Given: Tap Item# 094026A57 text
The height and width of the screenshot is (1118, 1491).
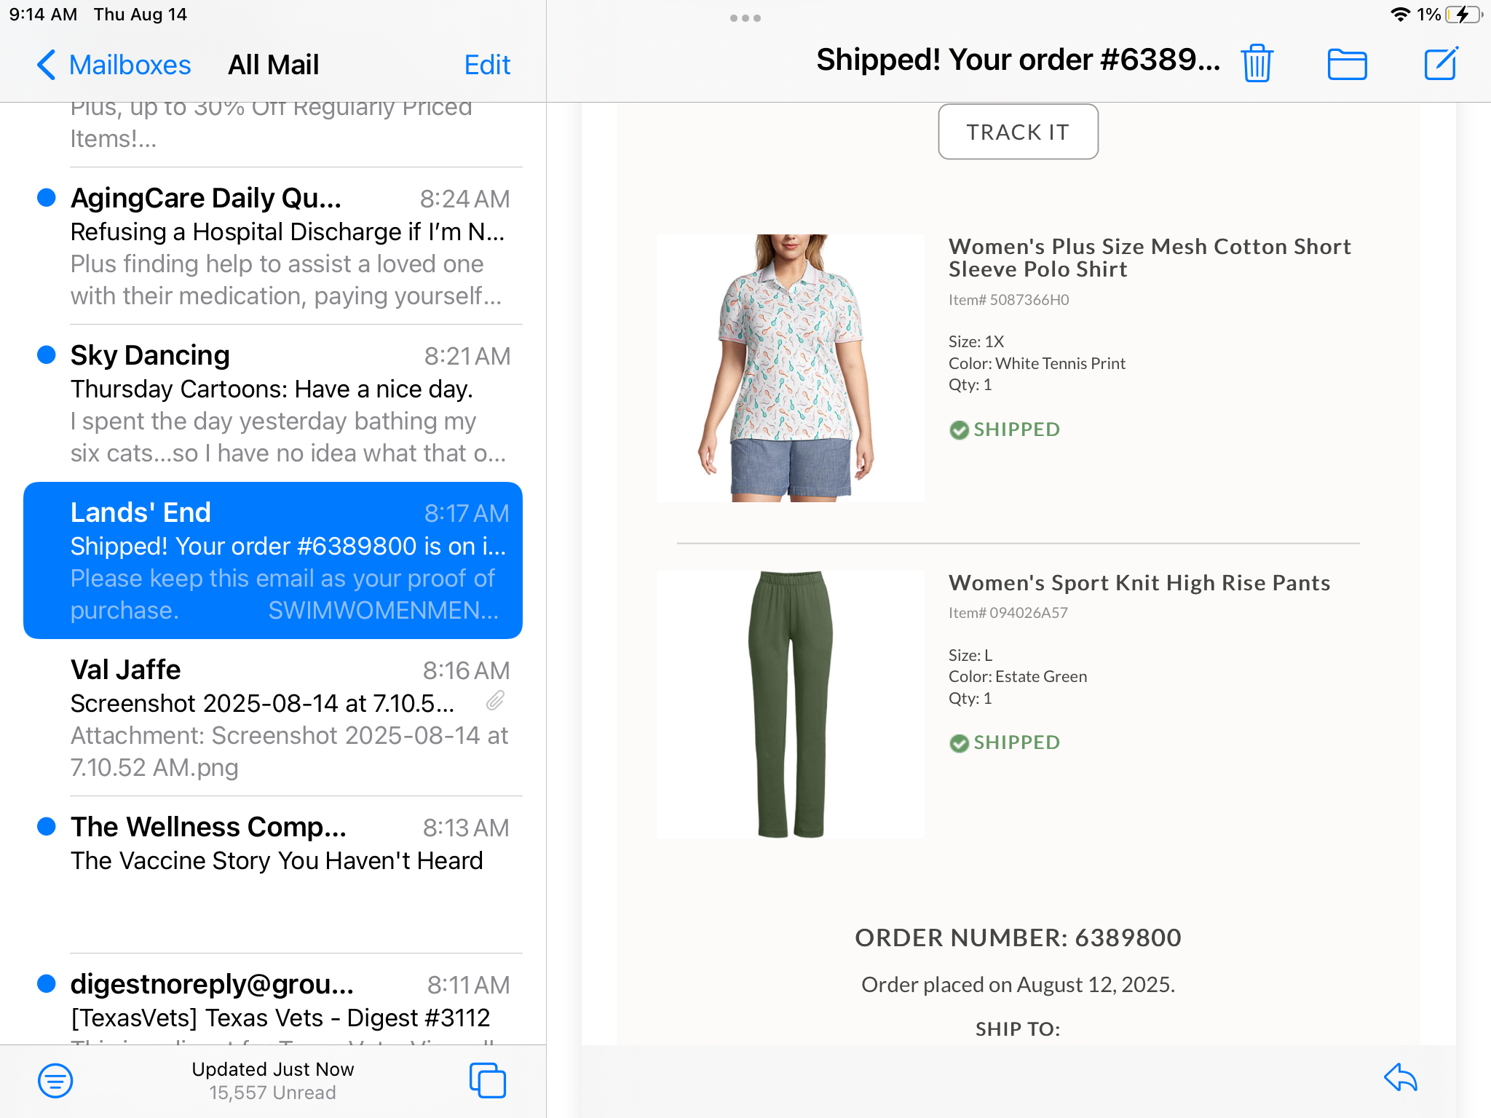Looking at the screenshot, I should 1008,613.
